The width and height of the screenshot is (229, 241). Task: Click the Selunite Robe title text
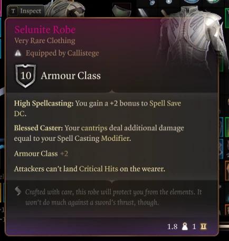[45, 30]
